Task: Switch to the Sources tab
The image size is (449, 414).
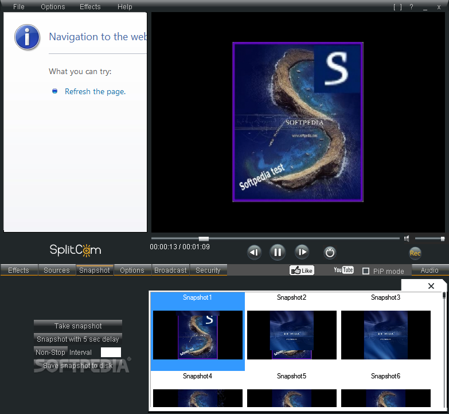Action: click(x=57, y=270)
